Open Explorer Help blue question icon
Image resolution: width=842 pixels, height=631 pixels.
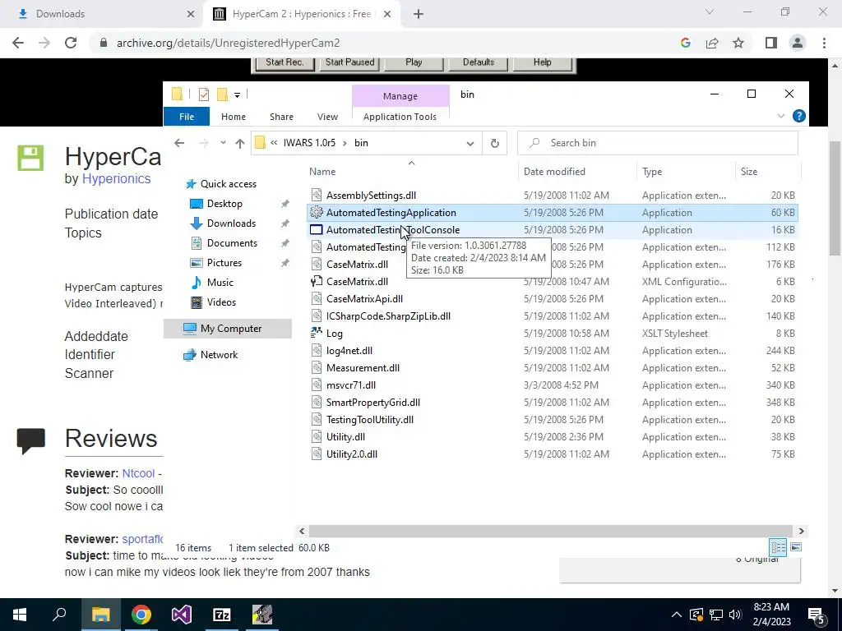coord(799,116)
